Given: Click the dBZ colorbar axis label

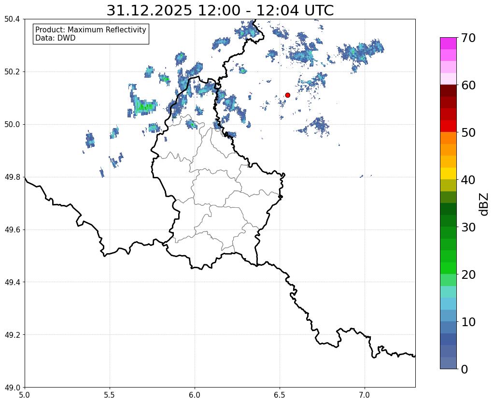Looking at the screenshot, I should pyautogui.click(x=484, y=204).
